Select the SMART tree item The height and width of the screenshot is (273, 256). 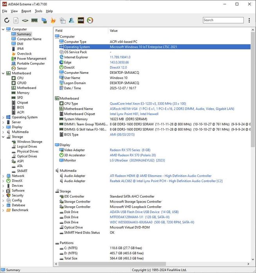point(22,171)
